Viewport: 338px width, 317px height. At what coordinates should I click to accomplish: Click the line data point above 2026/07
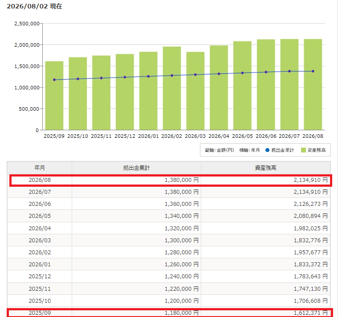coord(289,71)
